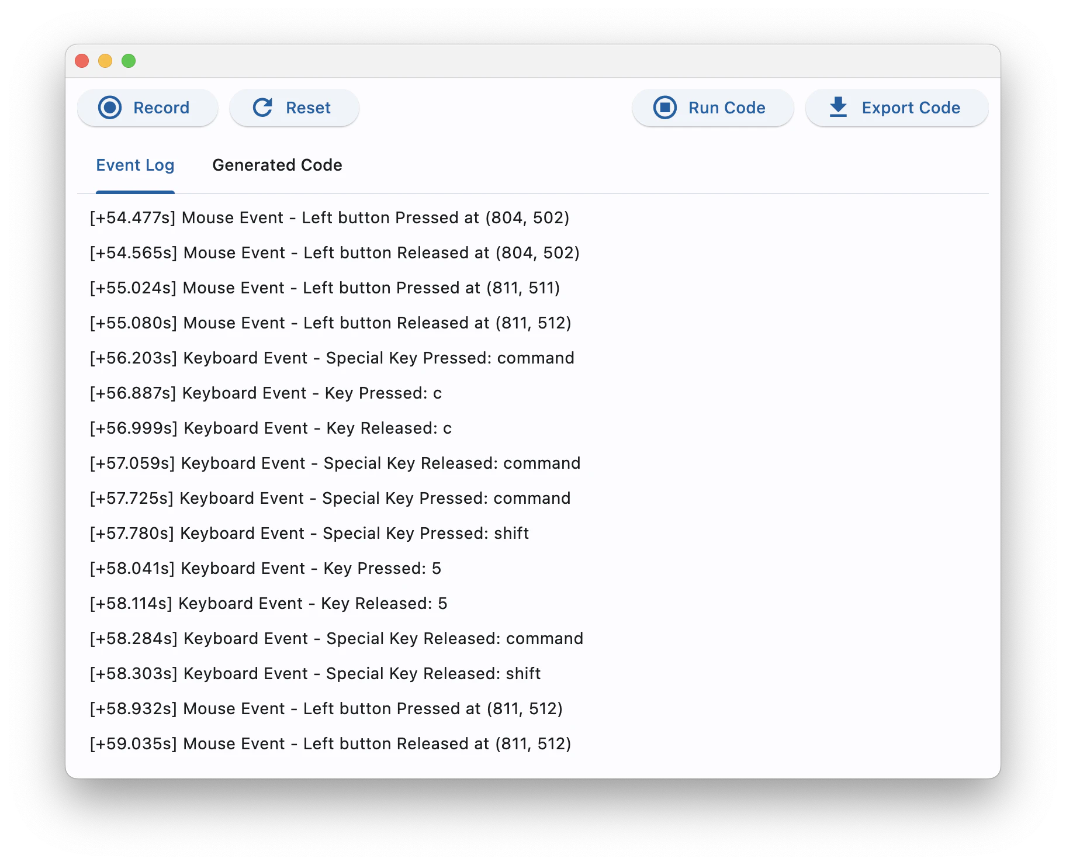Image resolution: width=1066 pixels, height=865 pixels.
Task: Select the +57.059s command Released entry
Action: [x=335, y=463]
